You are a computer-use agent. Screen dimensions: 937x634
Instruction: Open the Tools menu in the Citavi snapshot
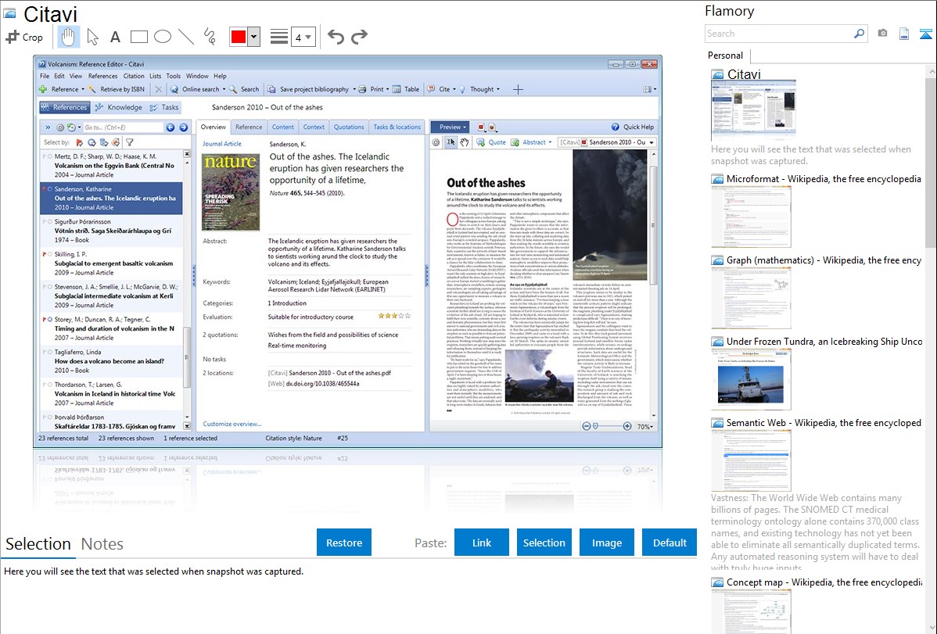point(174,76)
